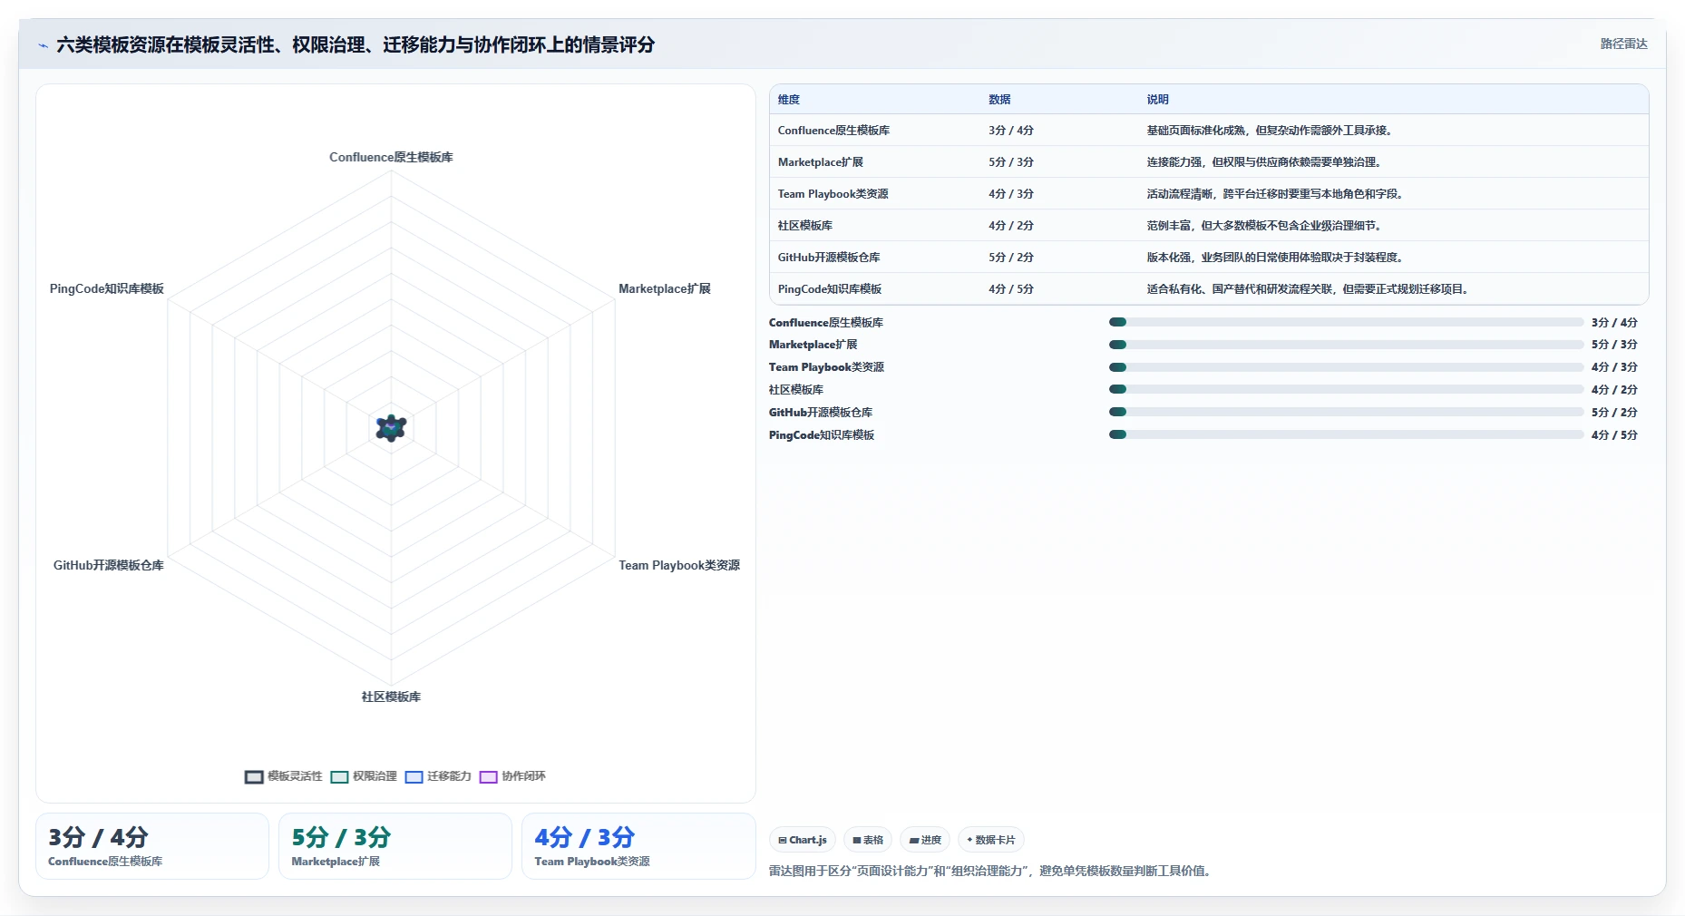Toggle the 权限治理 dataset in the legend
Screen dimensions: 1685x916
point(364,776)
